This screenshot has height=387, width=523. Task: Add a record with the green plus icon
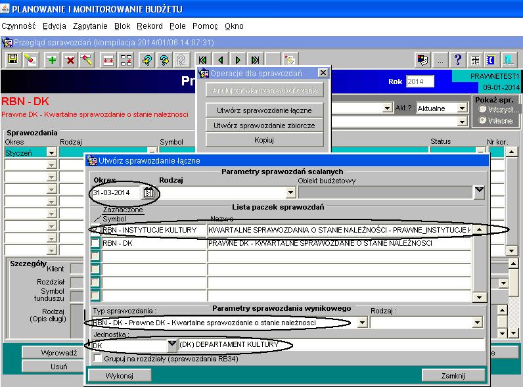point(52,60)
